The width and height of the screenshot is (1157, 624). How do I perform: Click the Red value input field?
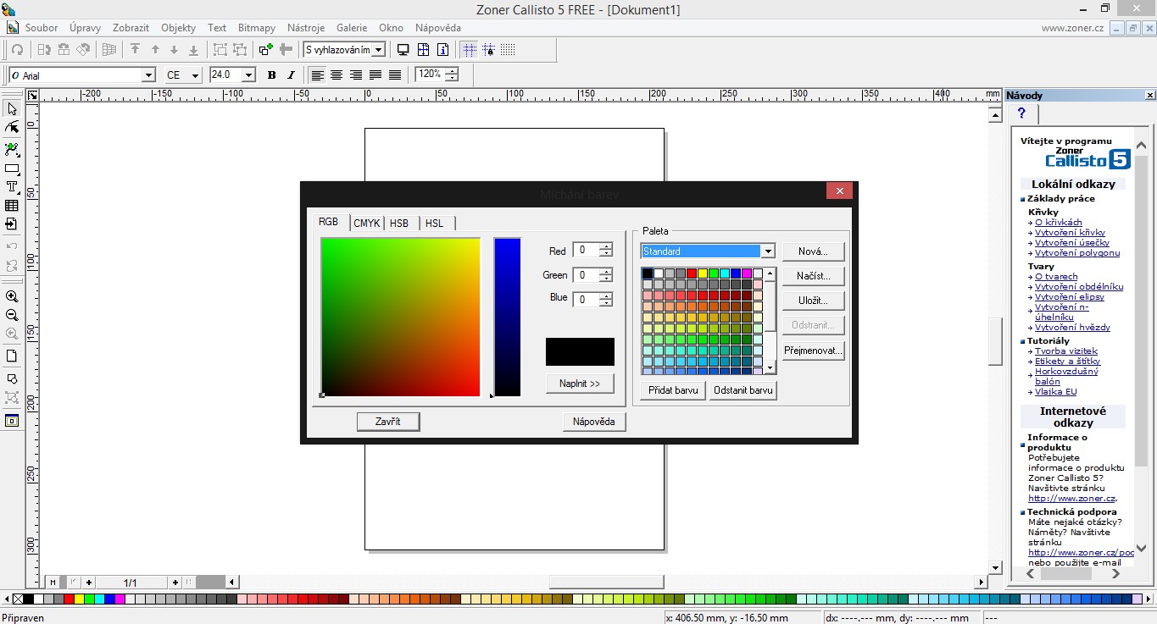585,251
